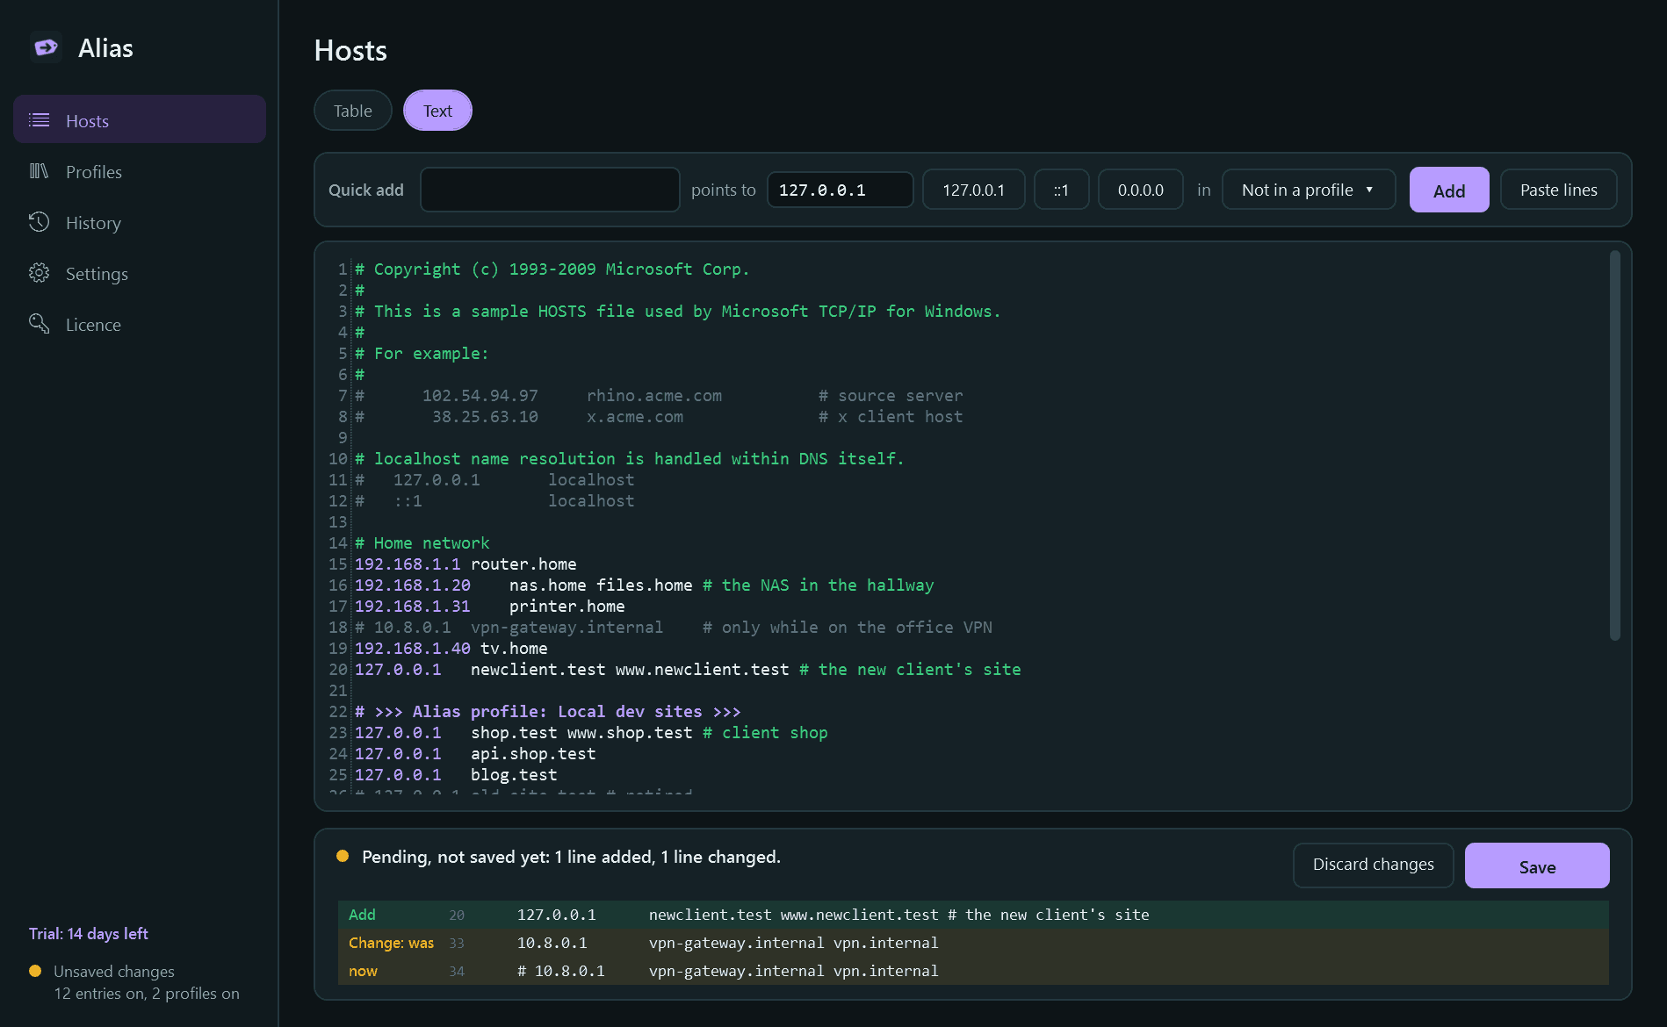Click the api.shop.test line
Viewport: 1667px width, 1027px height.
(475, 754)
